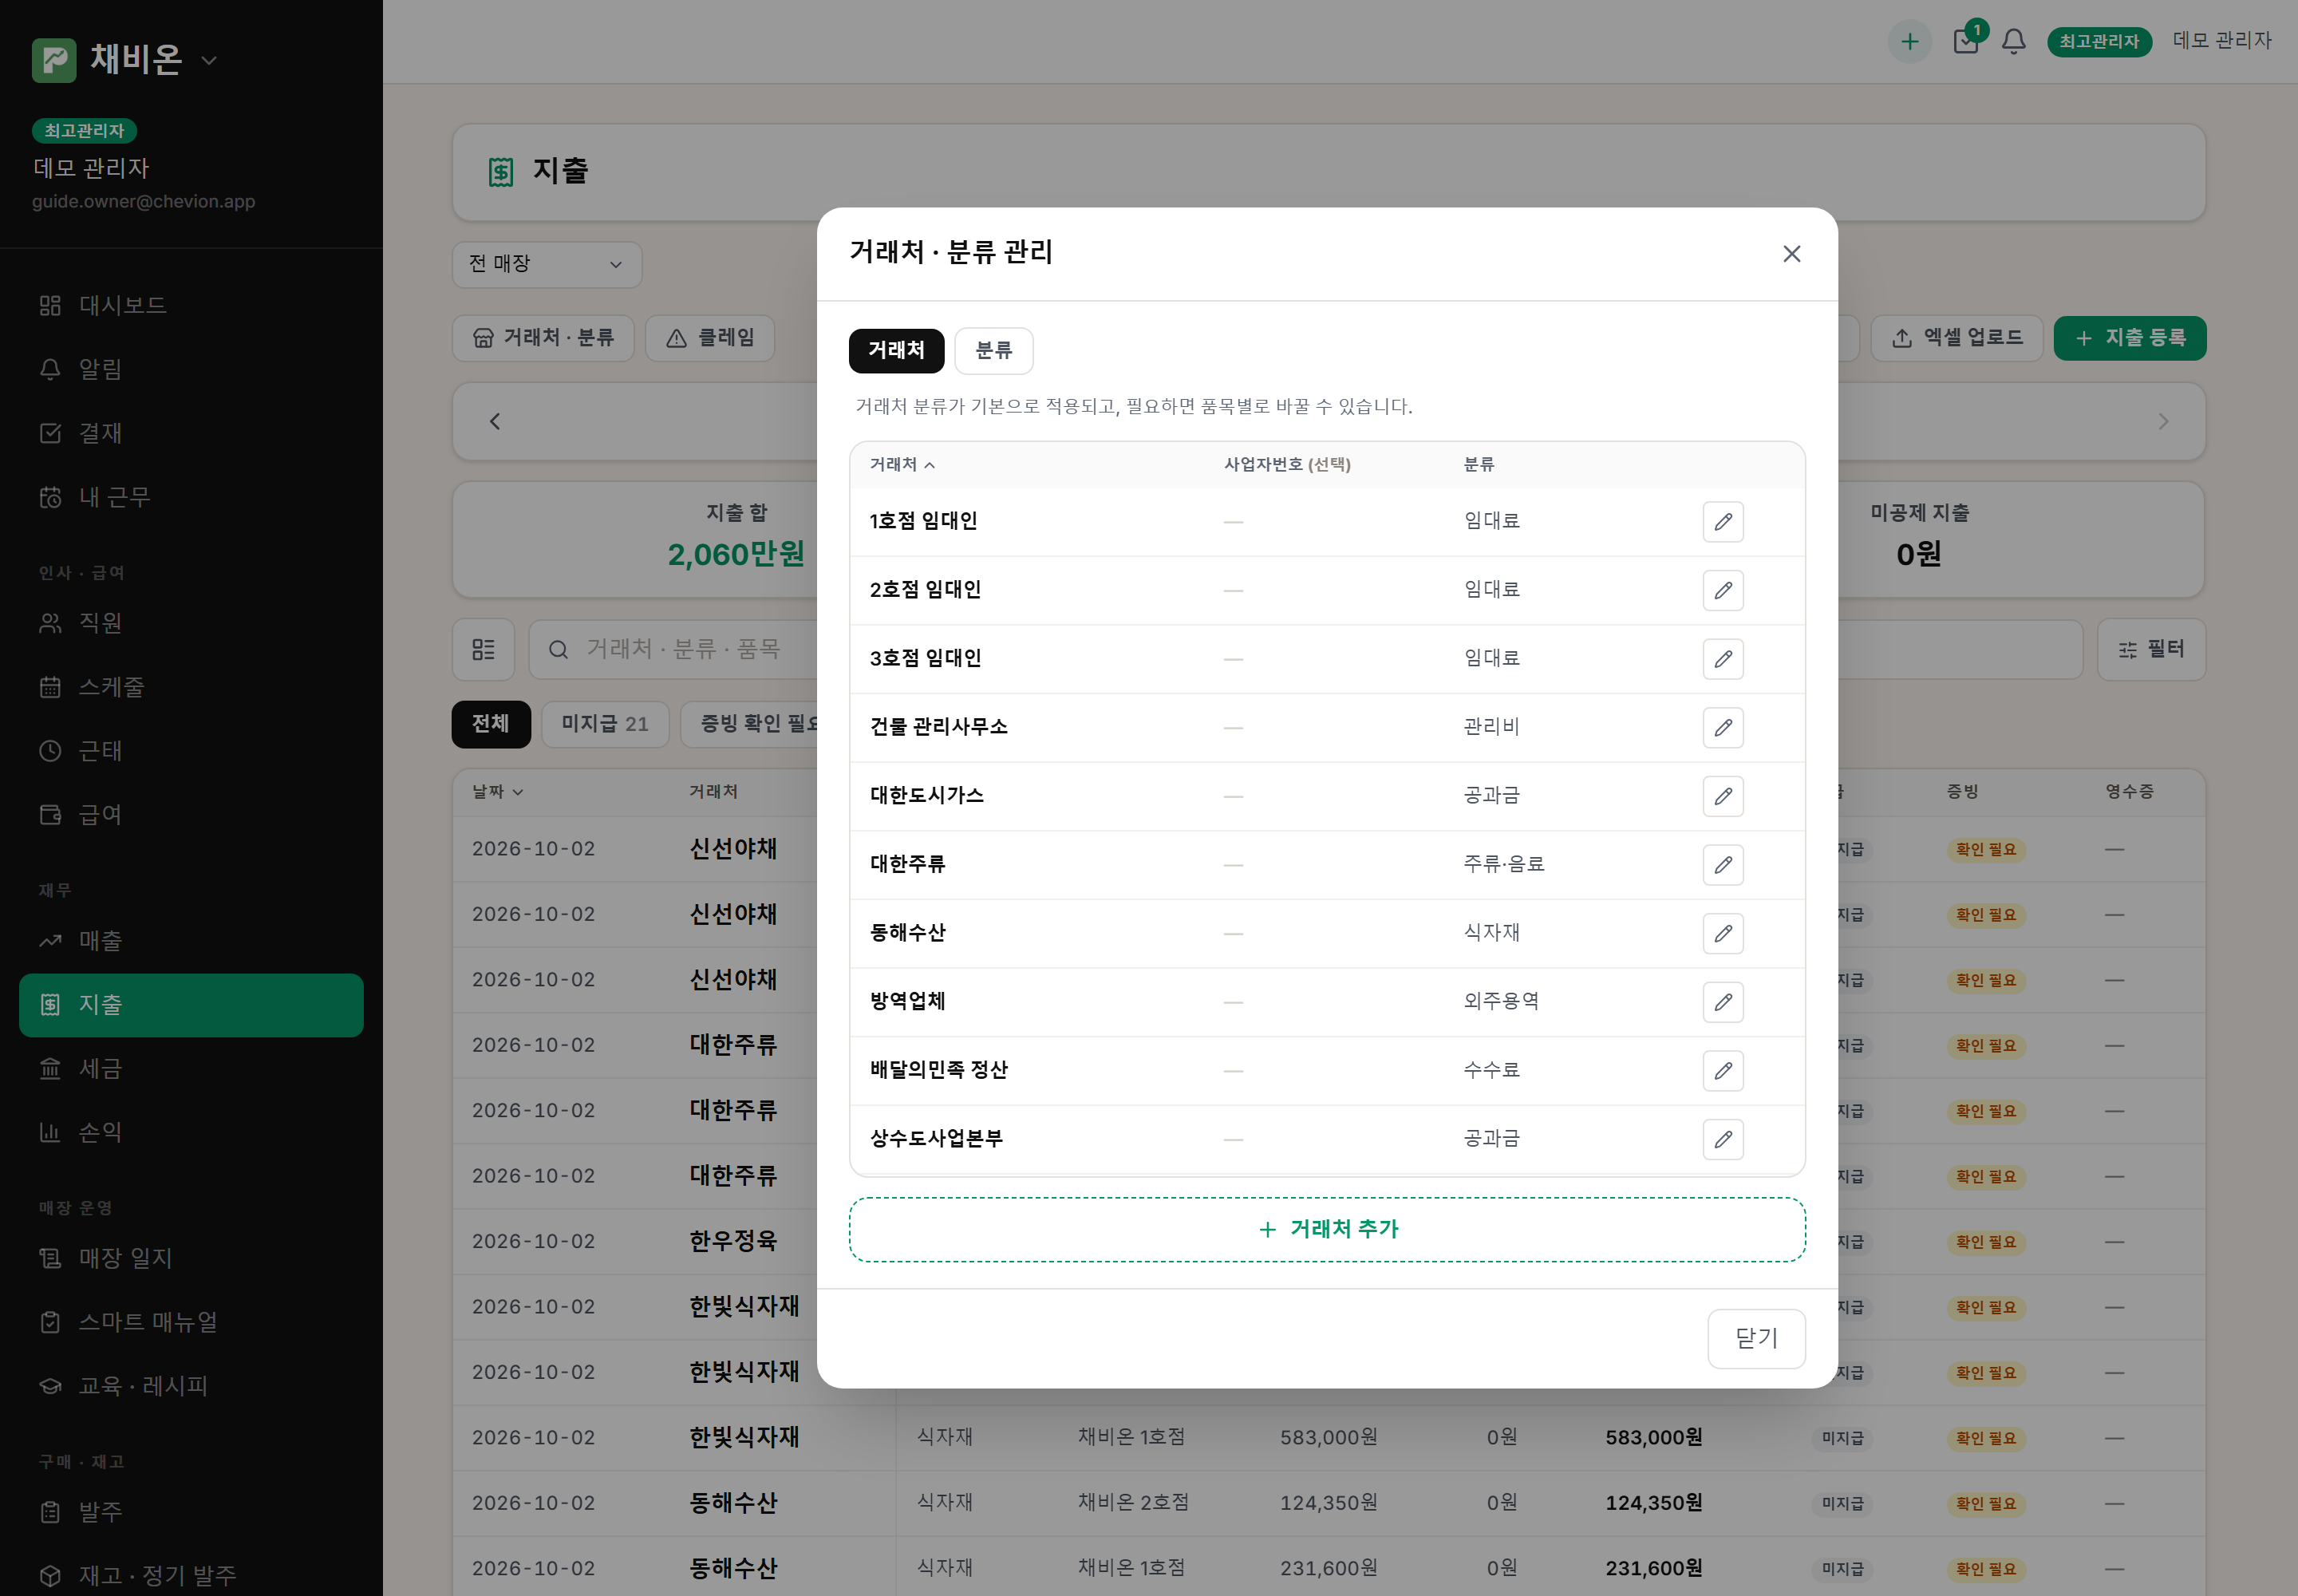This screenshot has width=2298, height=1596.
Task: Sort by the 날짜 column header
Action: (497, 792)
